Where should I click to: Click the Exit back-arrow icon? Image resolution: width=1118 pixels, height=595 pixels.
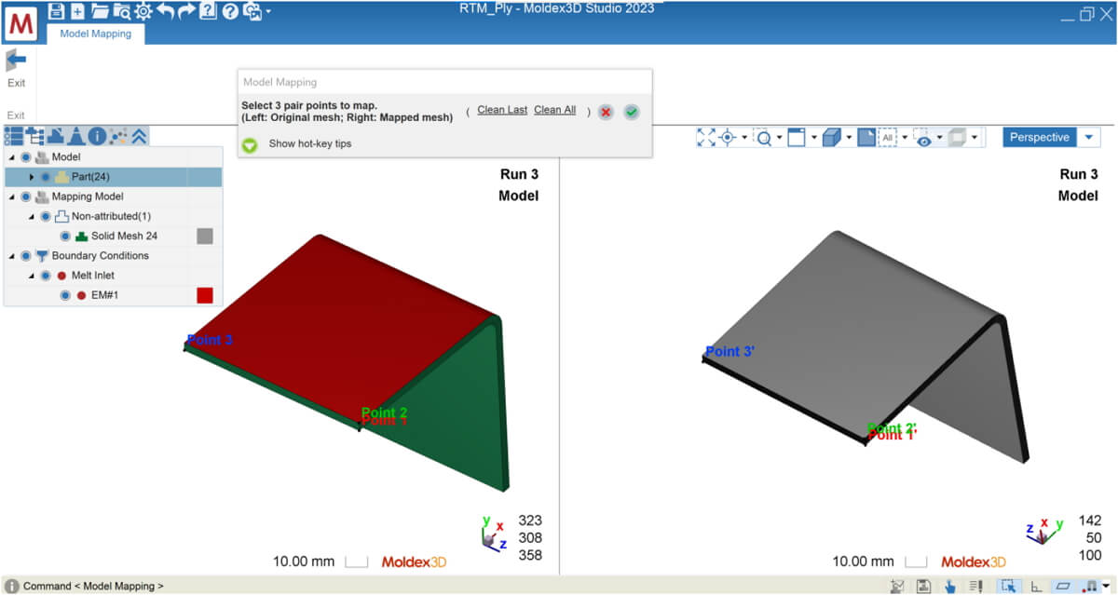point(16,61)
